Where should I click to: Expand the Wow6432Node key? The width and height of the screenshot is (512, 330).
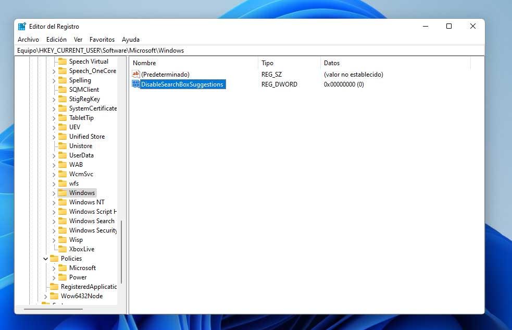(x=45, y=296)
